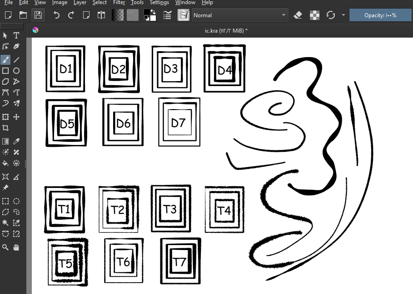This screenshot has height=294, width=413.
Task: Open the T6 brush preset chooser
Action: [184, 15]
